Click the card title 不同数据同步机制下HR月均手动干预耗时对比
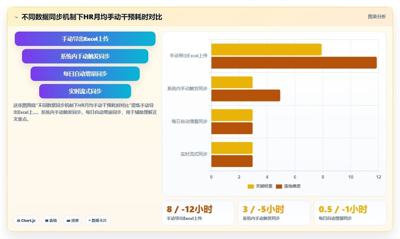The height and width of the screenshot is (239, 400). click(92, 17)
